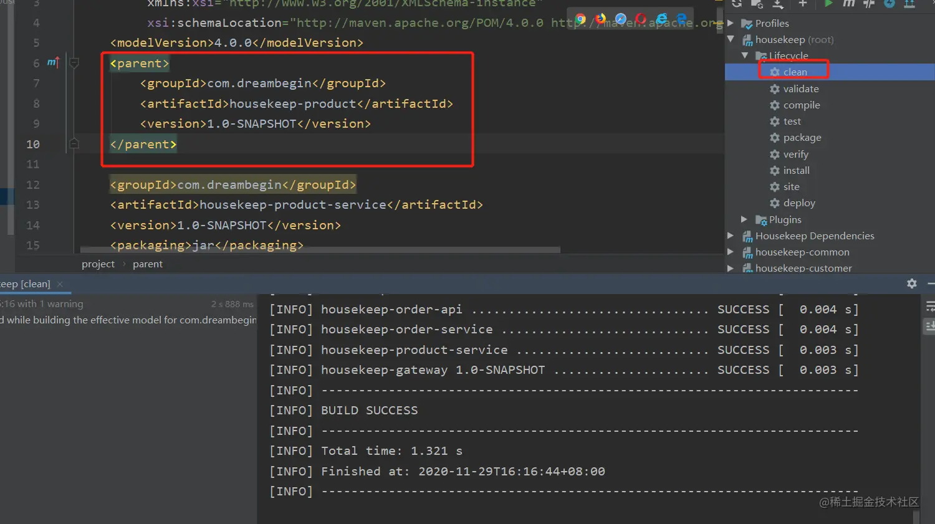This screenshot has width=935, height=524.
Task: Select the clean lifecycle goal
Action: (830, 72)
